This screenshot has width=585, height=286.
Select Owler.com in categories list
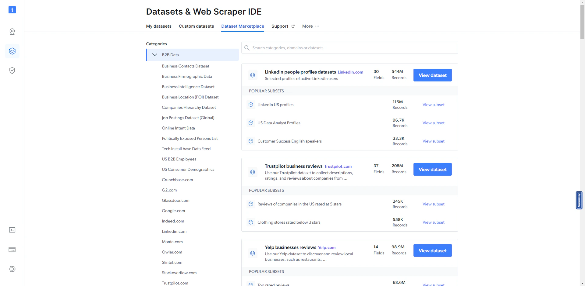[x=172, y=252]
